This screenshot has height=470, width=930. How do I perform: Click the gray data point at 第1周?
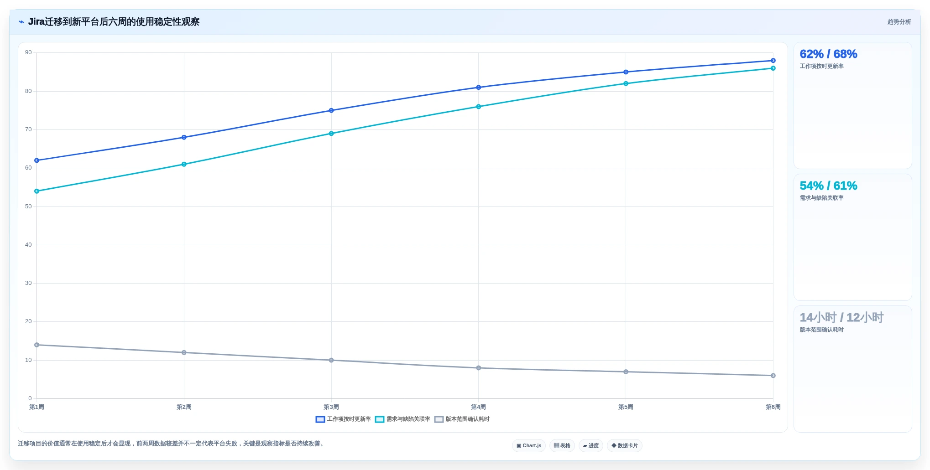pyautogui.click(x=37, y=345)
